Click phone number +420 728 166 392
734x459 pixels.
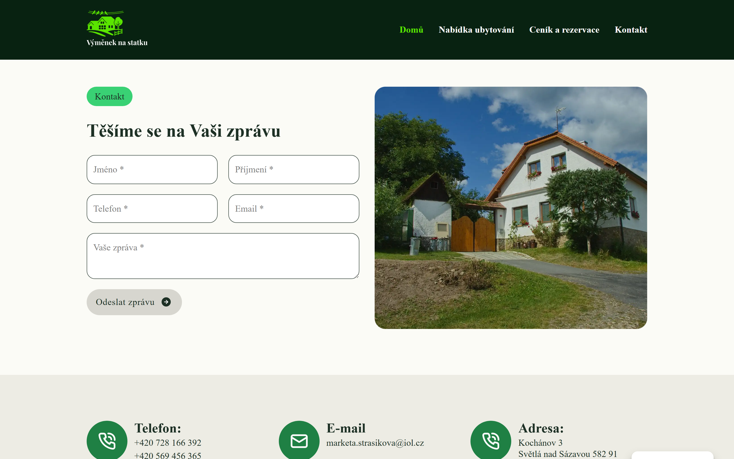click(168, 443)
